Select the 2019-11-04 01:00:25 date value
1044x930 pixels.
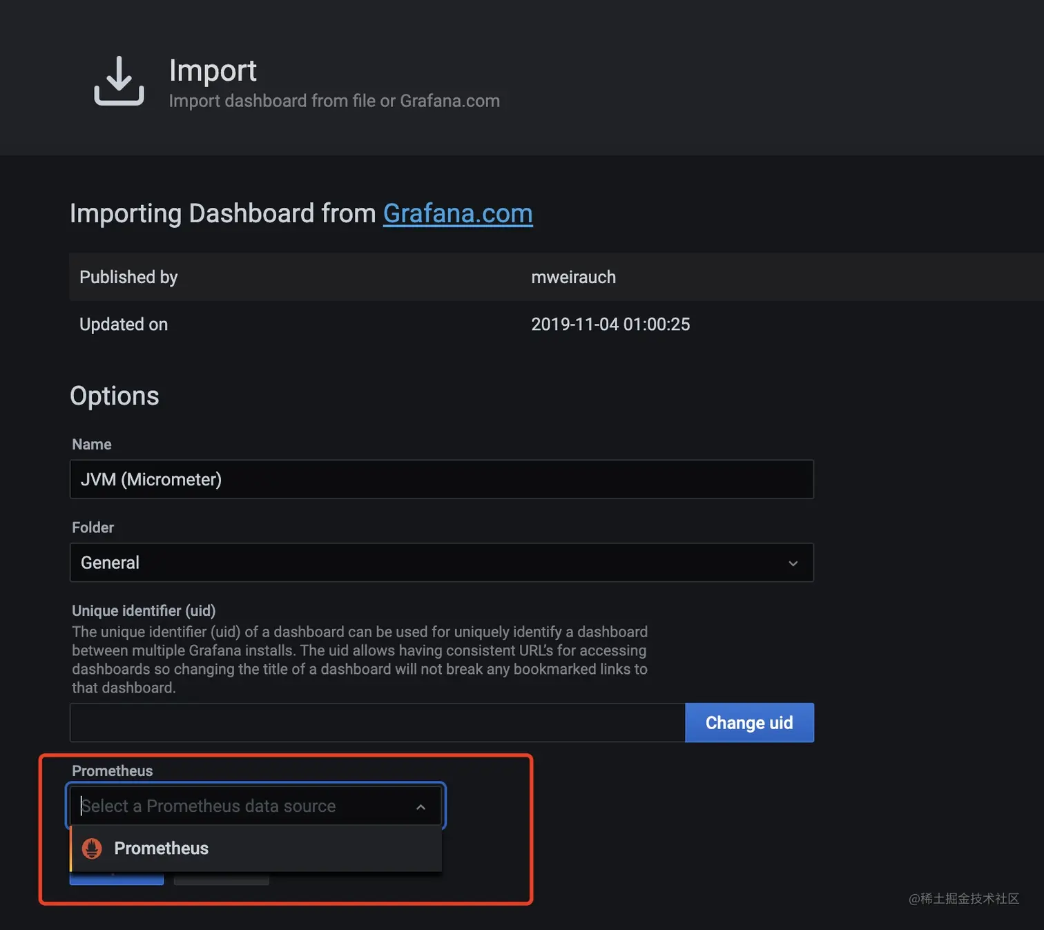coord(610,324)
